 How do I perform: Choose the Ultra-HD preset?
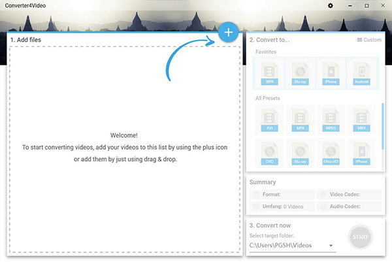click(x=331, y=154)
